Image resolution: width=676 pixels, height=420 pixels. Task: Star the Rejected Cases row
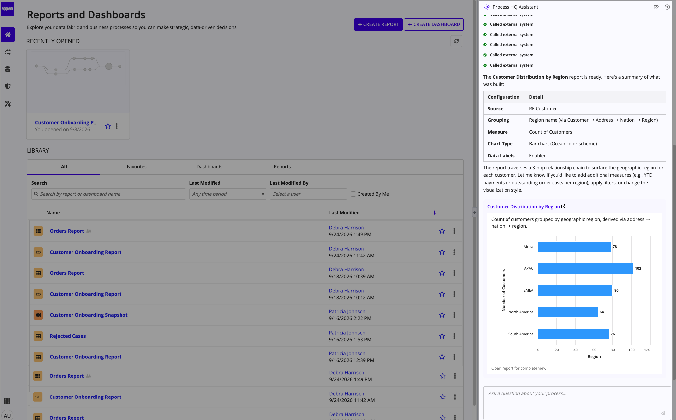[x=442, y=336]
